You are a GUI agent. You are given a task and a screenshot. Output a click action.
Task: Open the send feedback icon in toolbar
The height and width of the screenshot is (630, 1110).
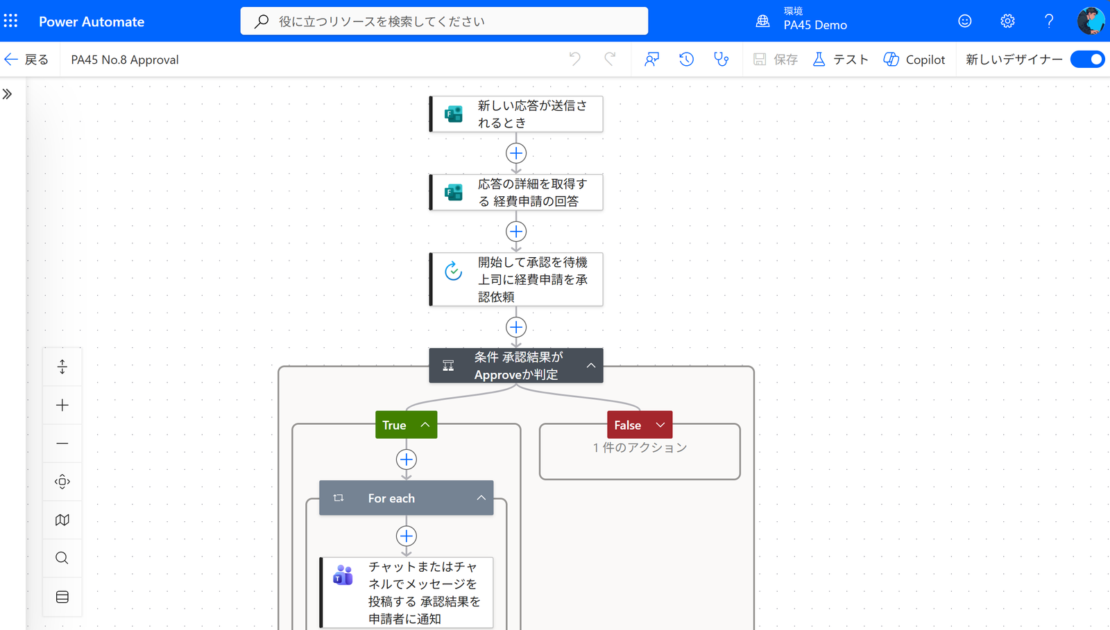tap(651, 60)
